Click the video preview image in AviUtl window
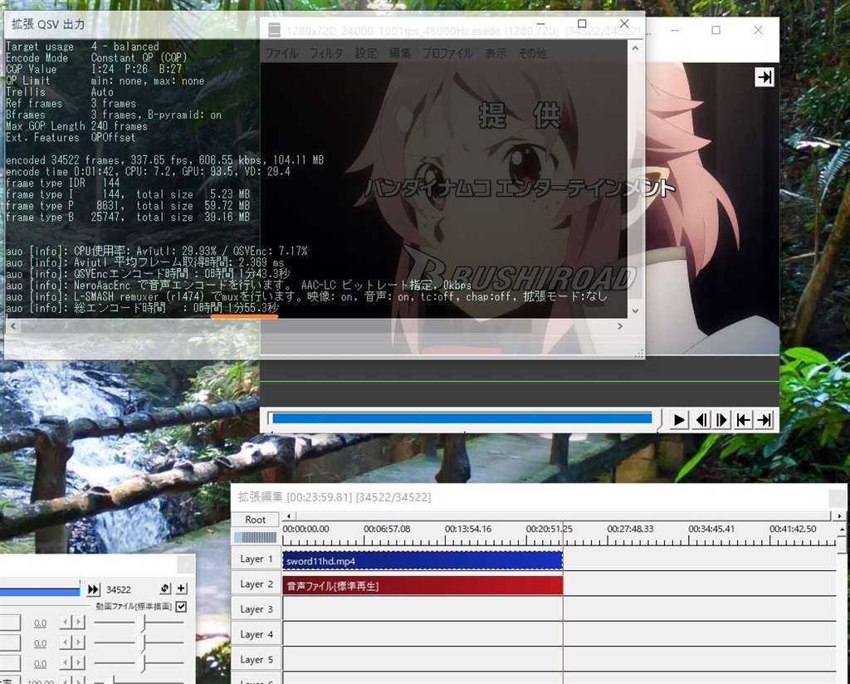850x684 pixels. (520, 208)
